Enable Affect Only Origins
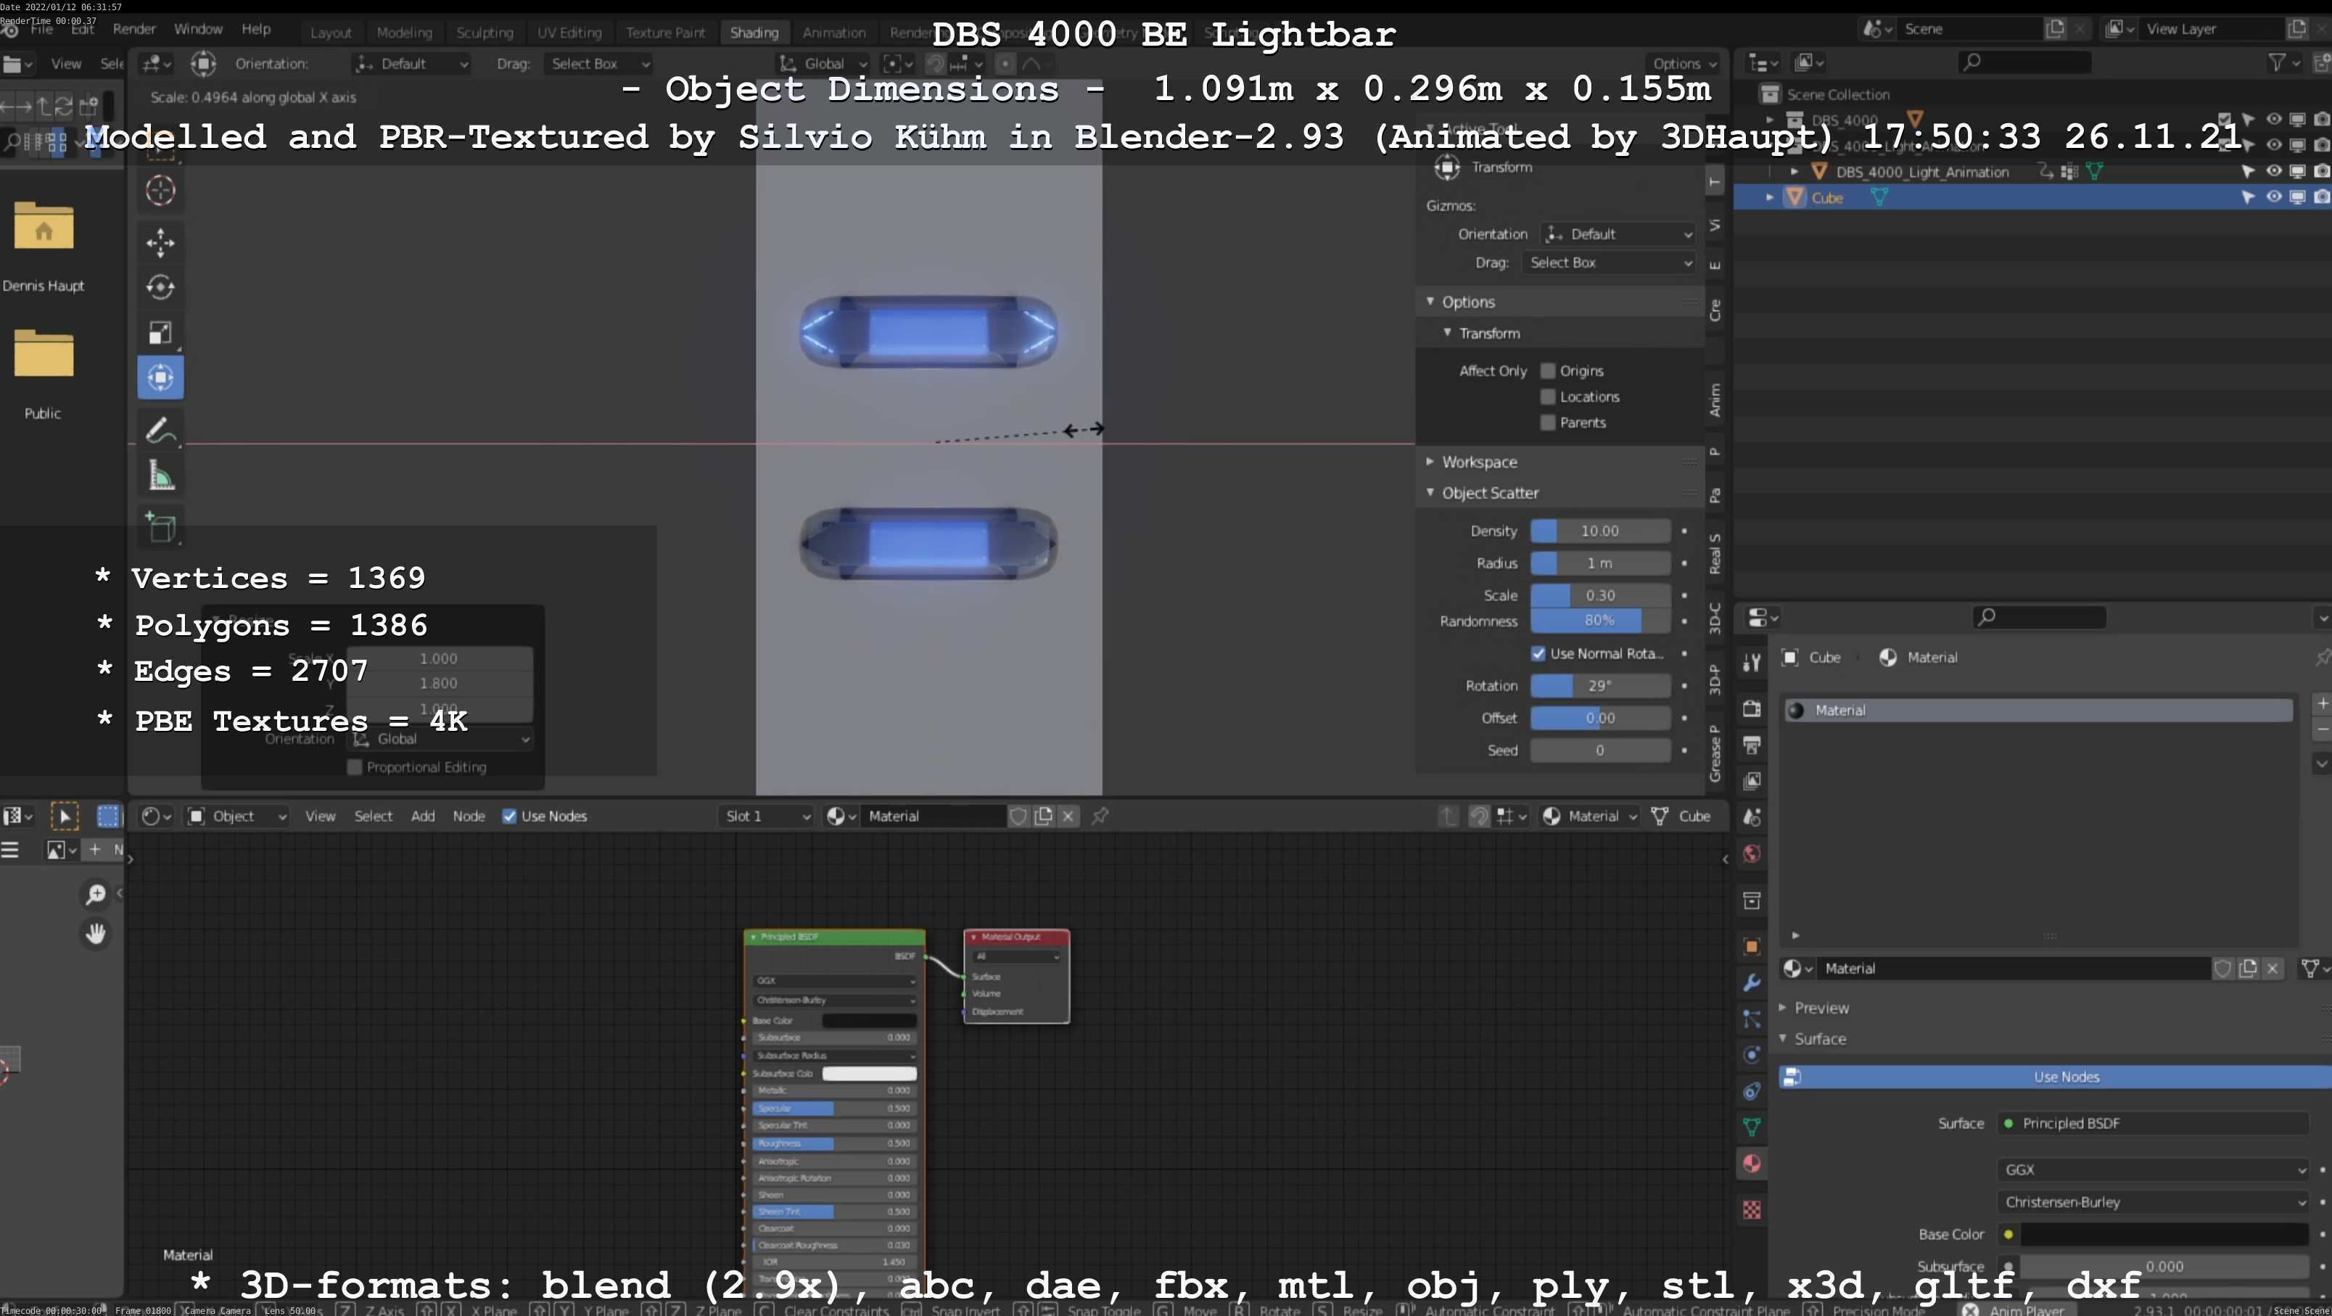 coord(1548,371)
